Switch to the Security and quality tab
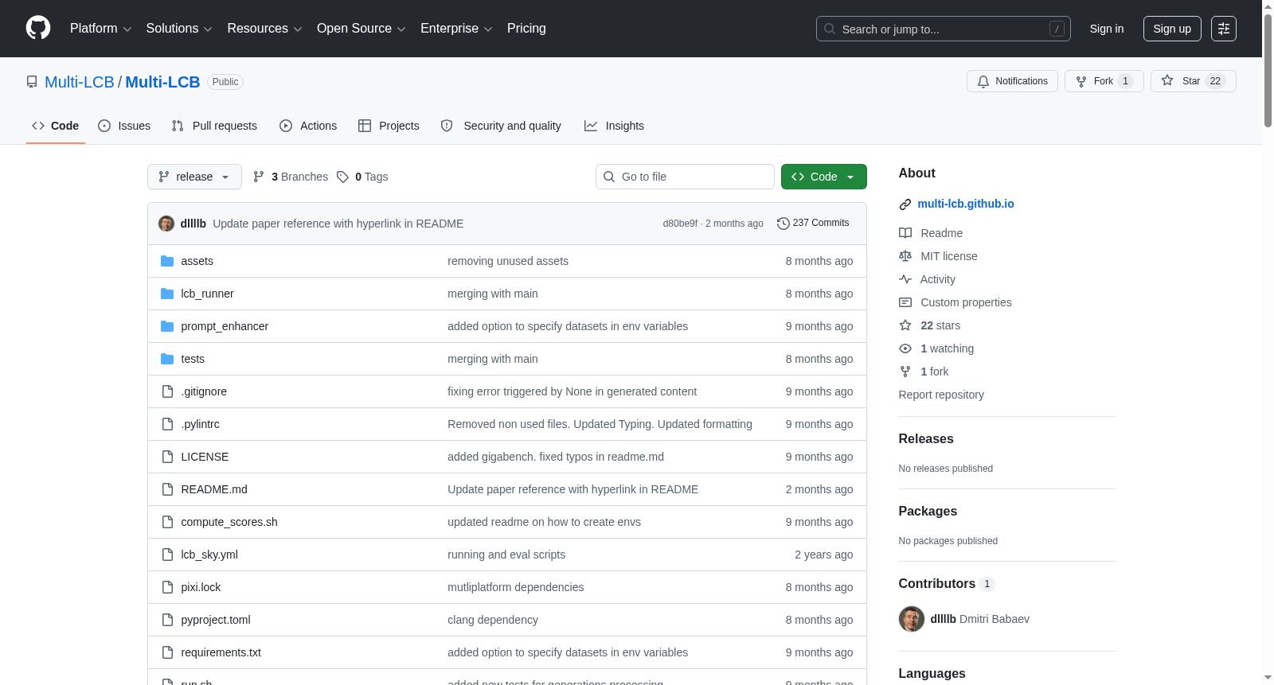This screenshot has width=1274, height=685. pos(501,126)
